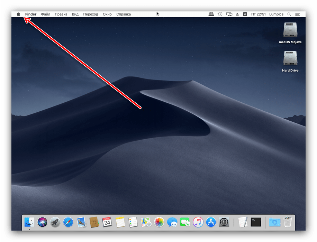Open the Переход menu
This screenshot has height=242, width=317.
[x=91, y=14]
